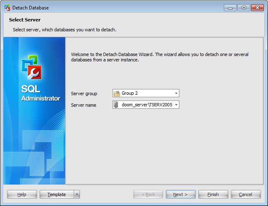Image resolution: width=268 pixels, height=206 pixels.
Task: Close the wizard with the red X
Action: [x=257, y=7]
